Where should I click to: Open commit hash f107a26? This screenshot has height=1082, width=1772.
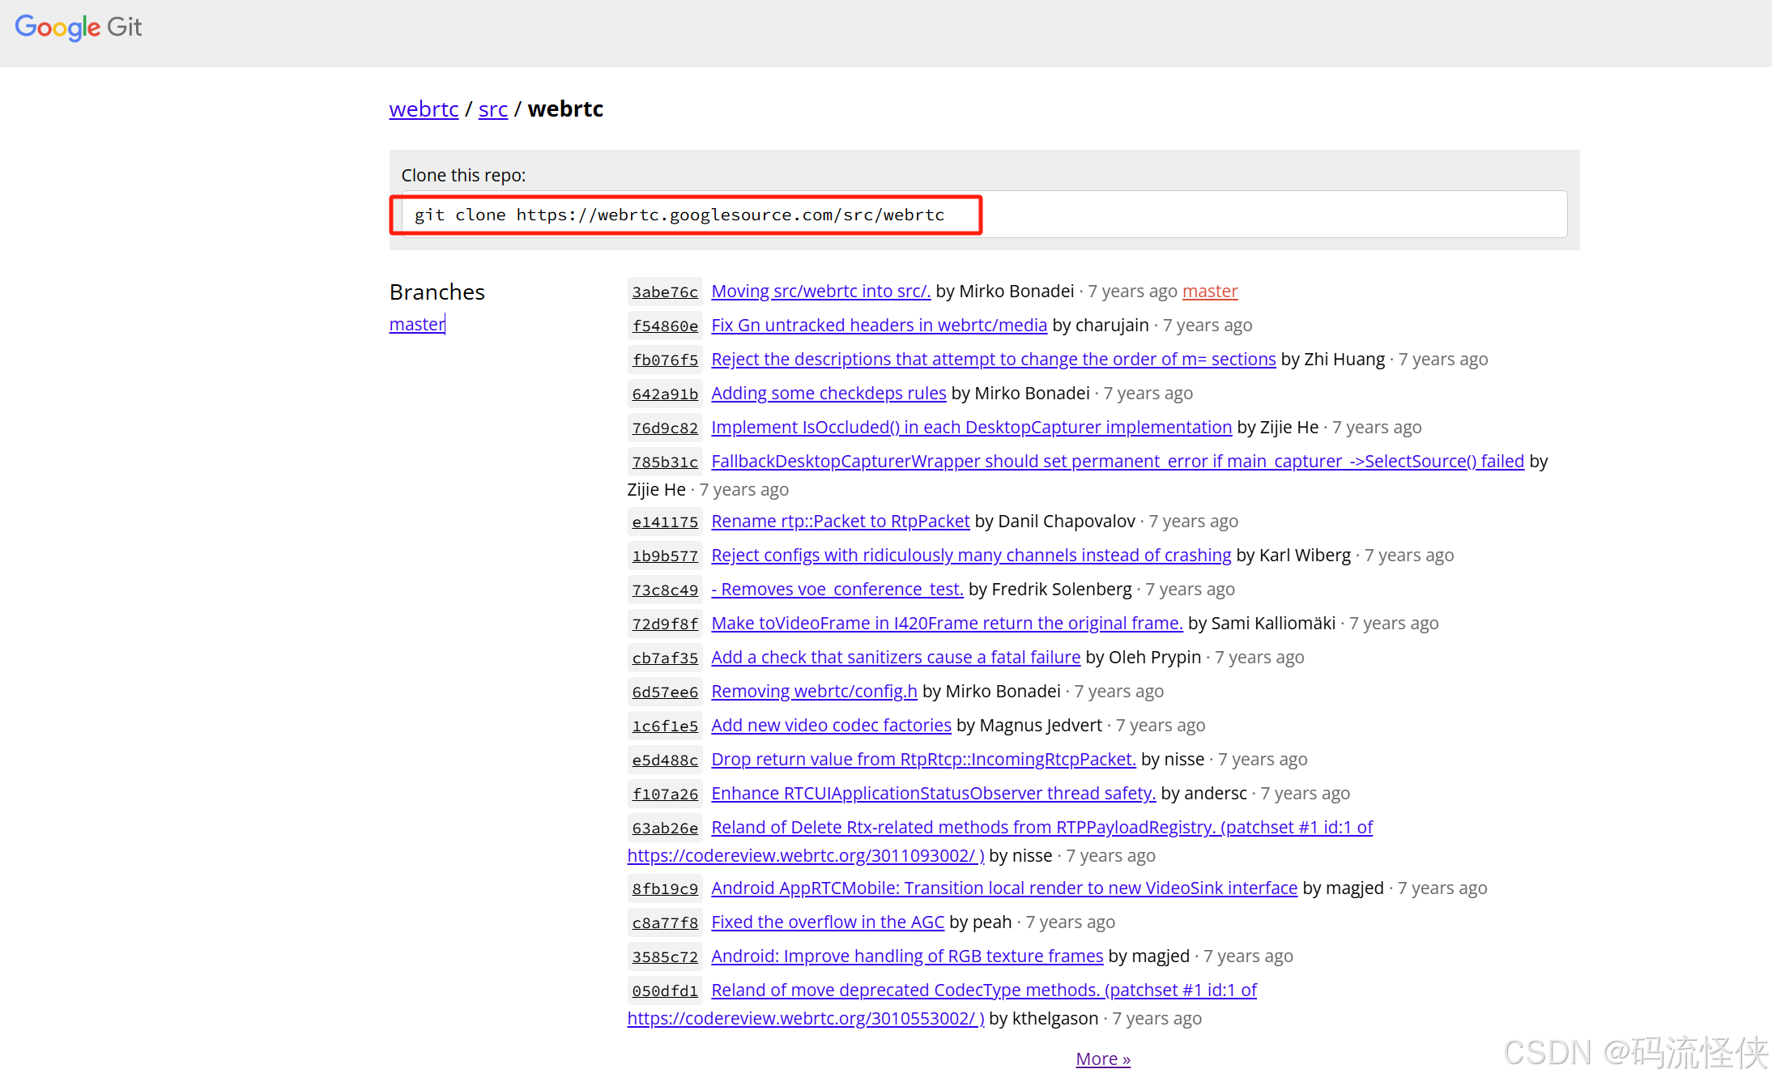(665, 794)
